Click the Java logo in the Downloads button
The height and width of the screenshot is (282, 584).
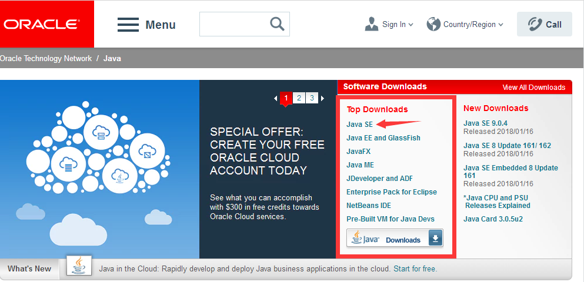(366, 238)
